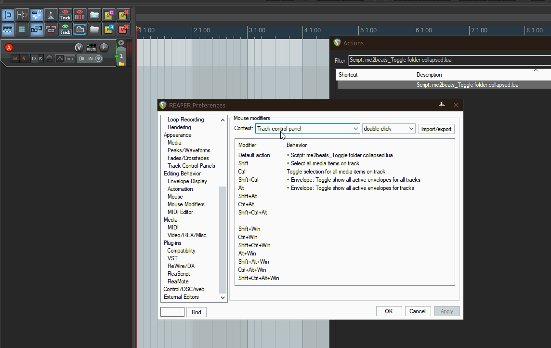The image size is (551, 348).
Task: Click the red item grouping toolbar icon
Action: (51, 29)
